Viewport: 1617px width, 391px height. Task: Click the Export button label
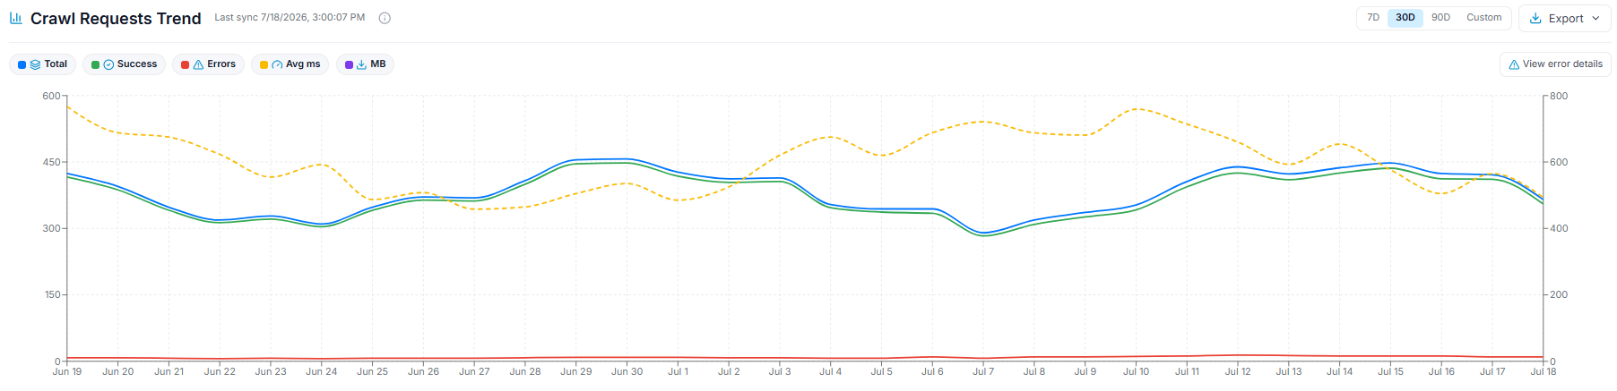(x=1566, y=18)
